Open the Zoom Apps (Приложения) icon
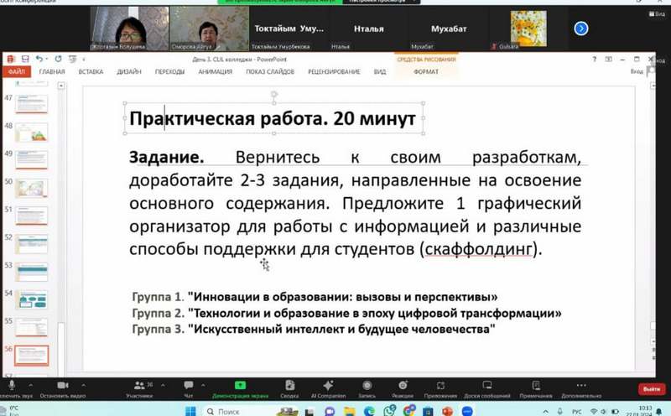671x416 pixels. click(x=440, y=386)
